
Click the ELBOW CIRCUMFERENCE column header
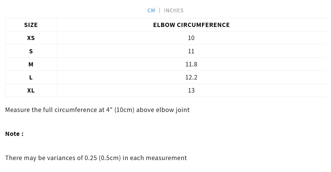pos(191,25)
